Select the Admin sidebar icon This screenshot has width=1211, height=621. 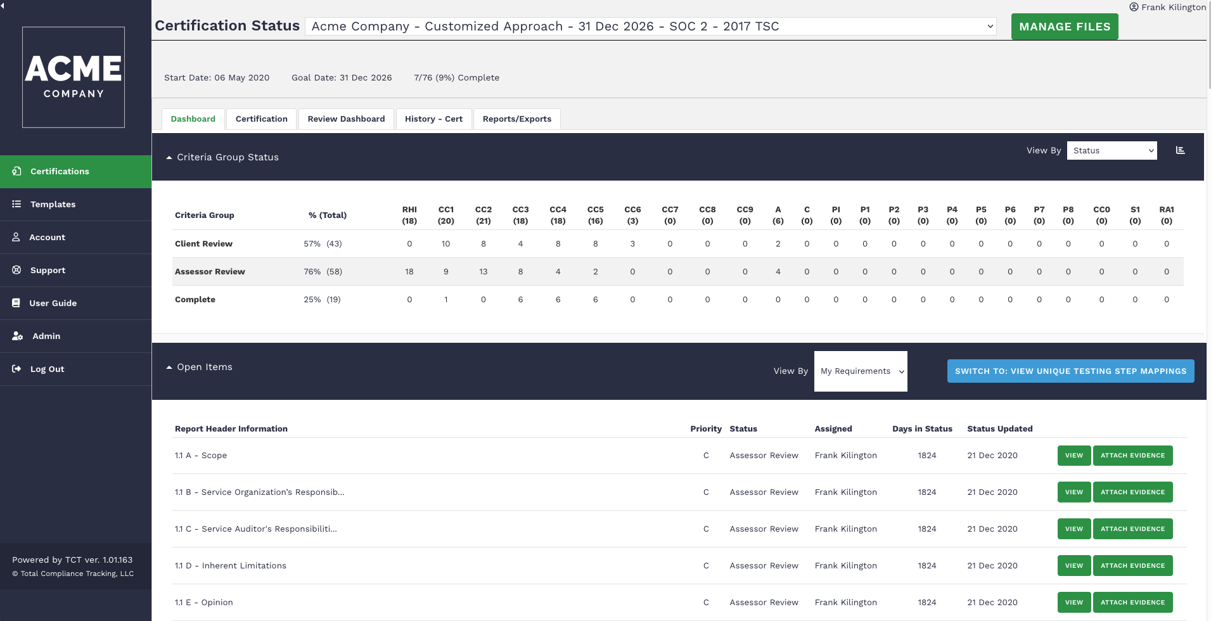click(x=17, y=336)
